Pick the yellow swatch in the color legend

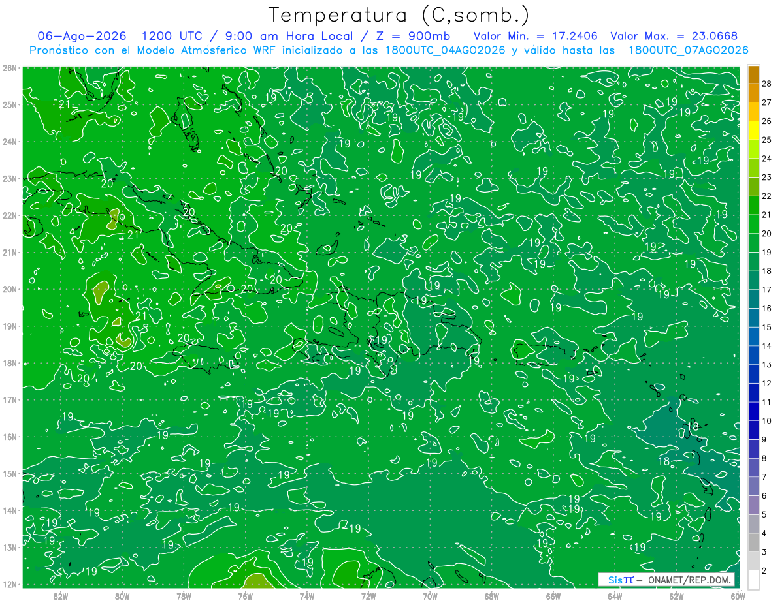click(x=753, y=131)
